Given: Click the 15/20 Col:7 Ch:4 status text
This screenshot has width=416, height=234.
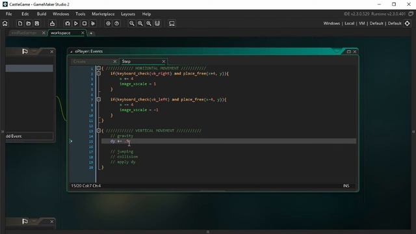Looking at the screenshot, I should point(86,186).
